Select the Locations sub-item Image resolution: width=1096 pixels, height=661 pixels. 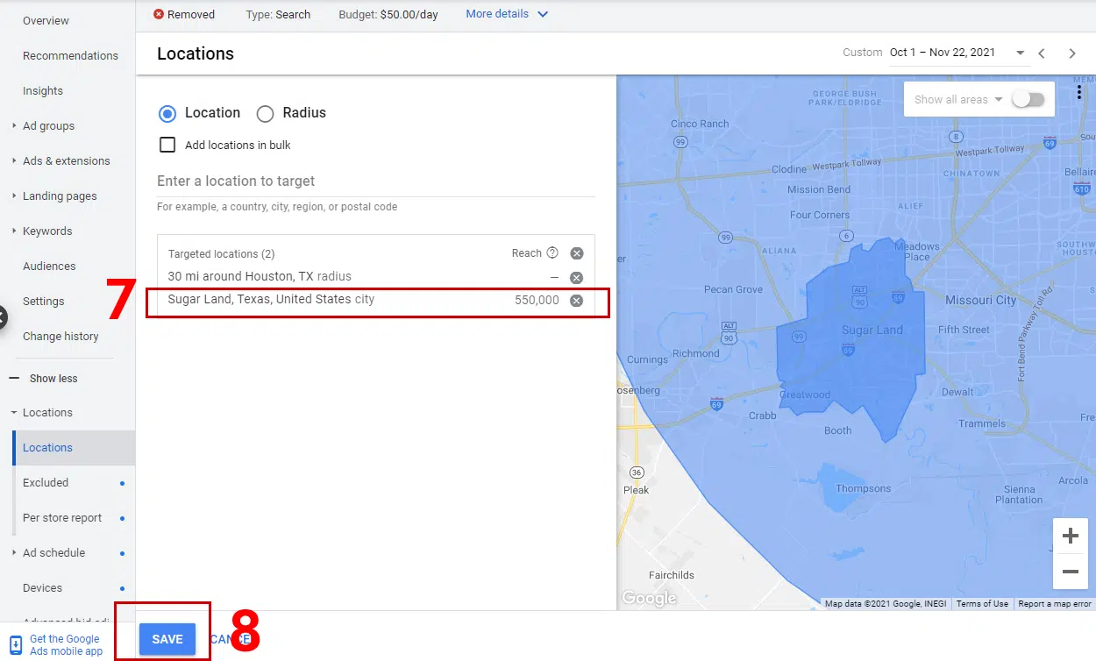[x=74, y=447]
